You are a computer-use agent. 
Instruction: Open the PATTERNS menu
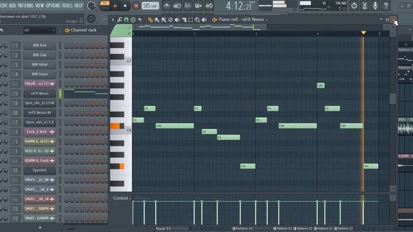[26, 6]
